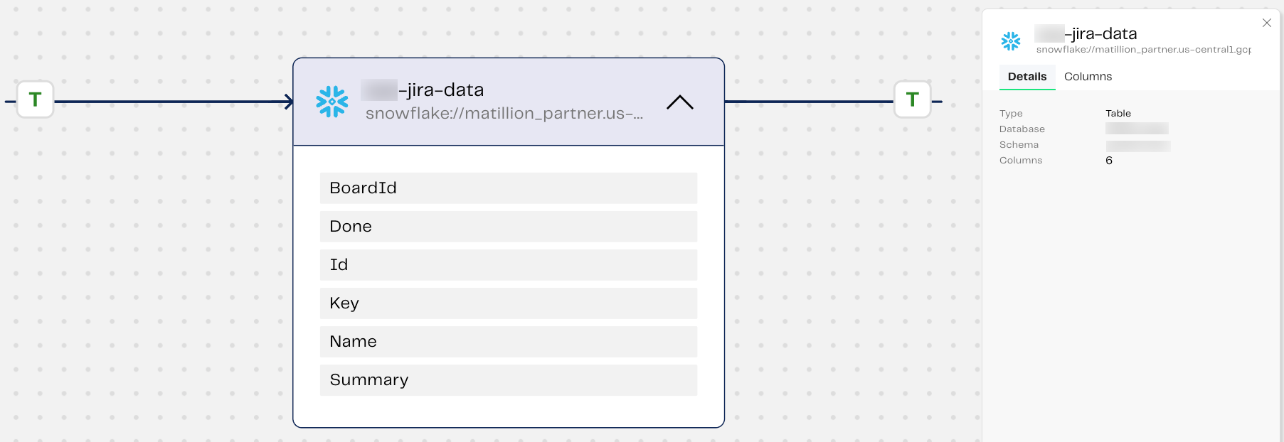1284x442 pixels.
Task: Click the Snowflake logo in jira-data node
Action: point(332,102)
